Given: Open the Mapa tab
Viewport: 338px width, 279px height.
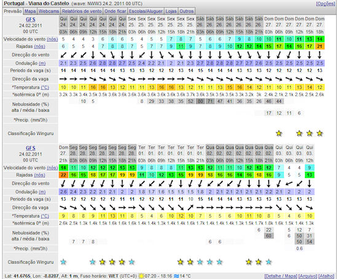Looking at the screenshot, I should coord(30,11).
